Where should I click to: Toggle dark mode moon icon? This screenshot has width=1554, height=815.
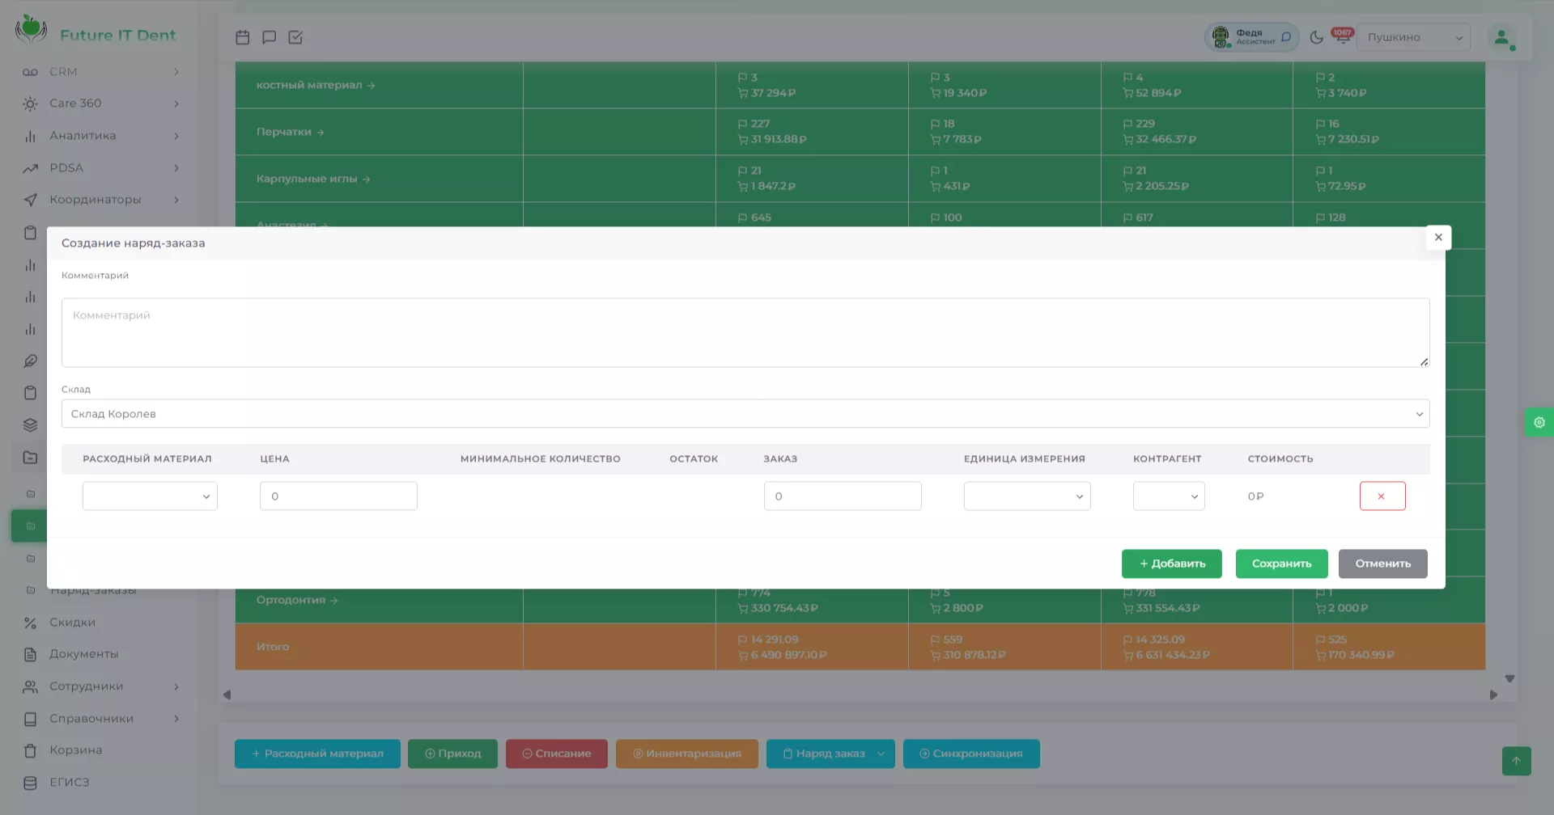(x=1316, y=37)
